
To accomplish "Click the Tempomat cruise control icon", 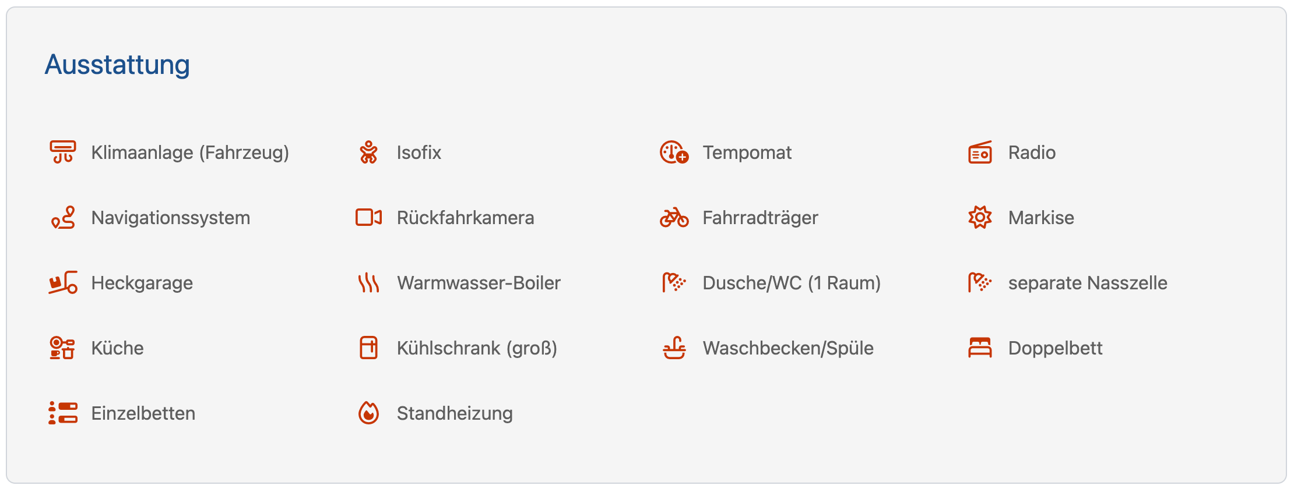I will [674, 153].
